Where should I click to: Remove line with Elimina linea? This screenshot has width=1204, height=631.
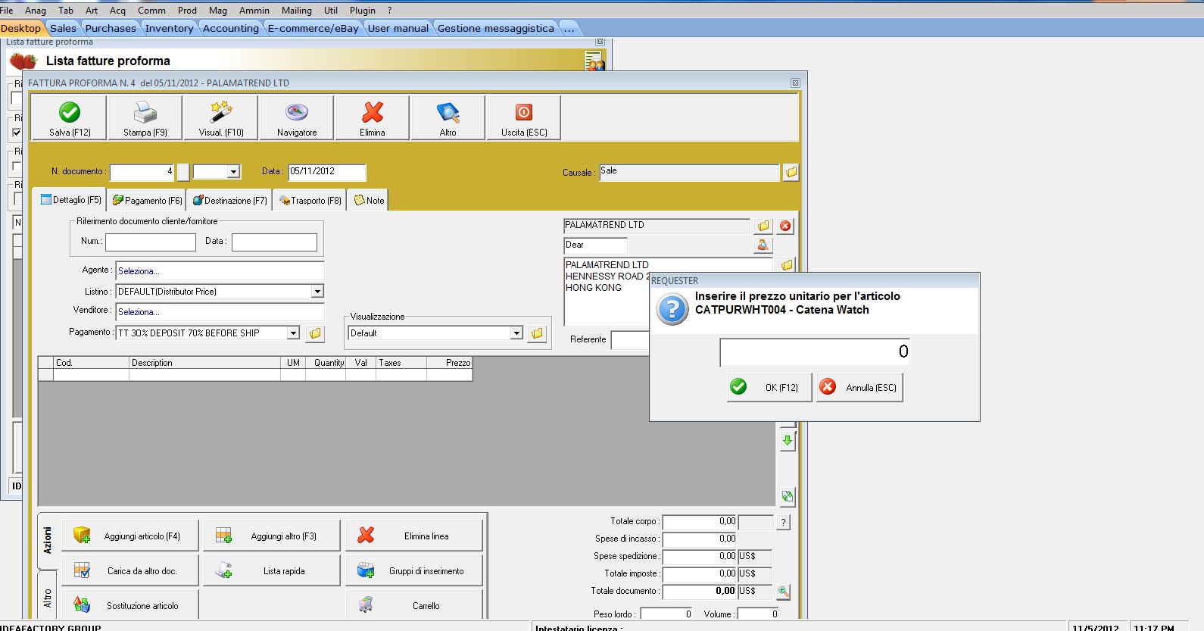(414, 536)
